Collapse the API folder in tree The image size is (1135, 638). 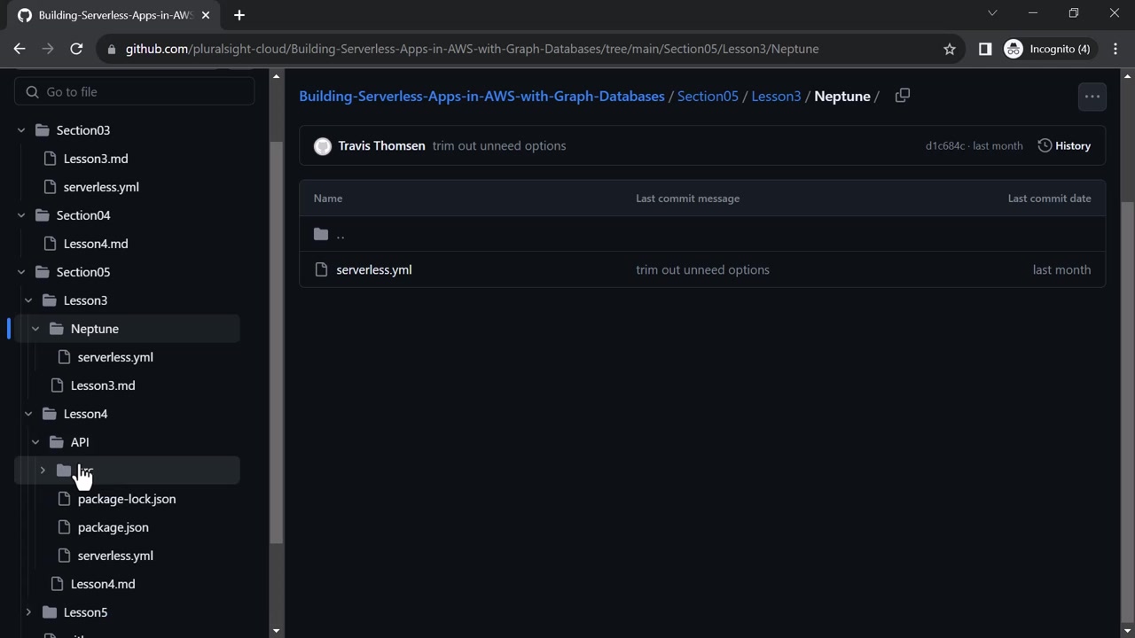pos(35,442)
